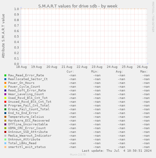Select the Hardware_ECC_Recovered legend label
The width and height of the screenshot is (156, 158).
[29, 121]
